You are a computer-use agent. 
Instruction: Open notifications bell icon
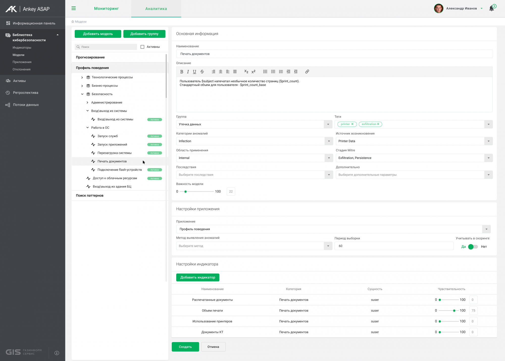491,8
